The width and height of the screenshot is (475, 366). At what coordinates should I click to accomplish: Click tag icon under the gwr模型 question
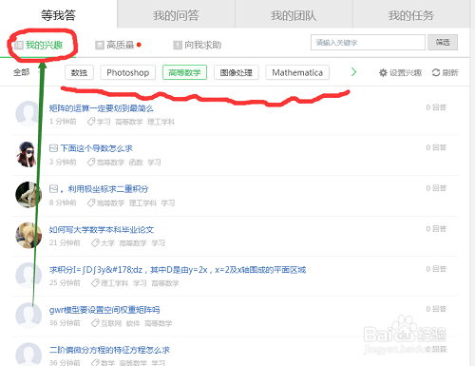tap(95, 323)
